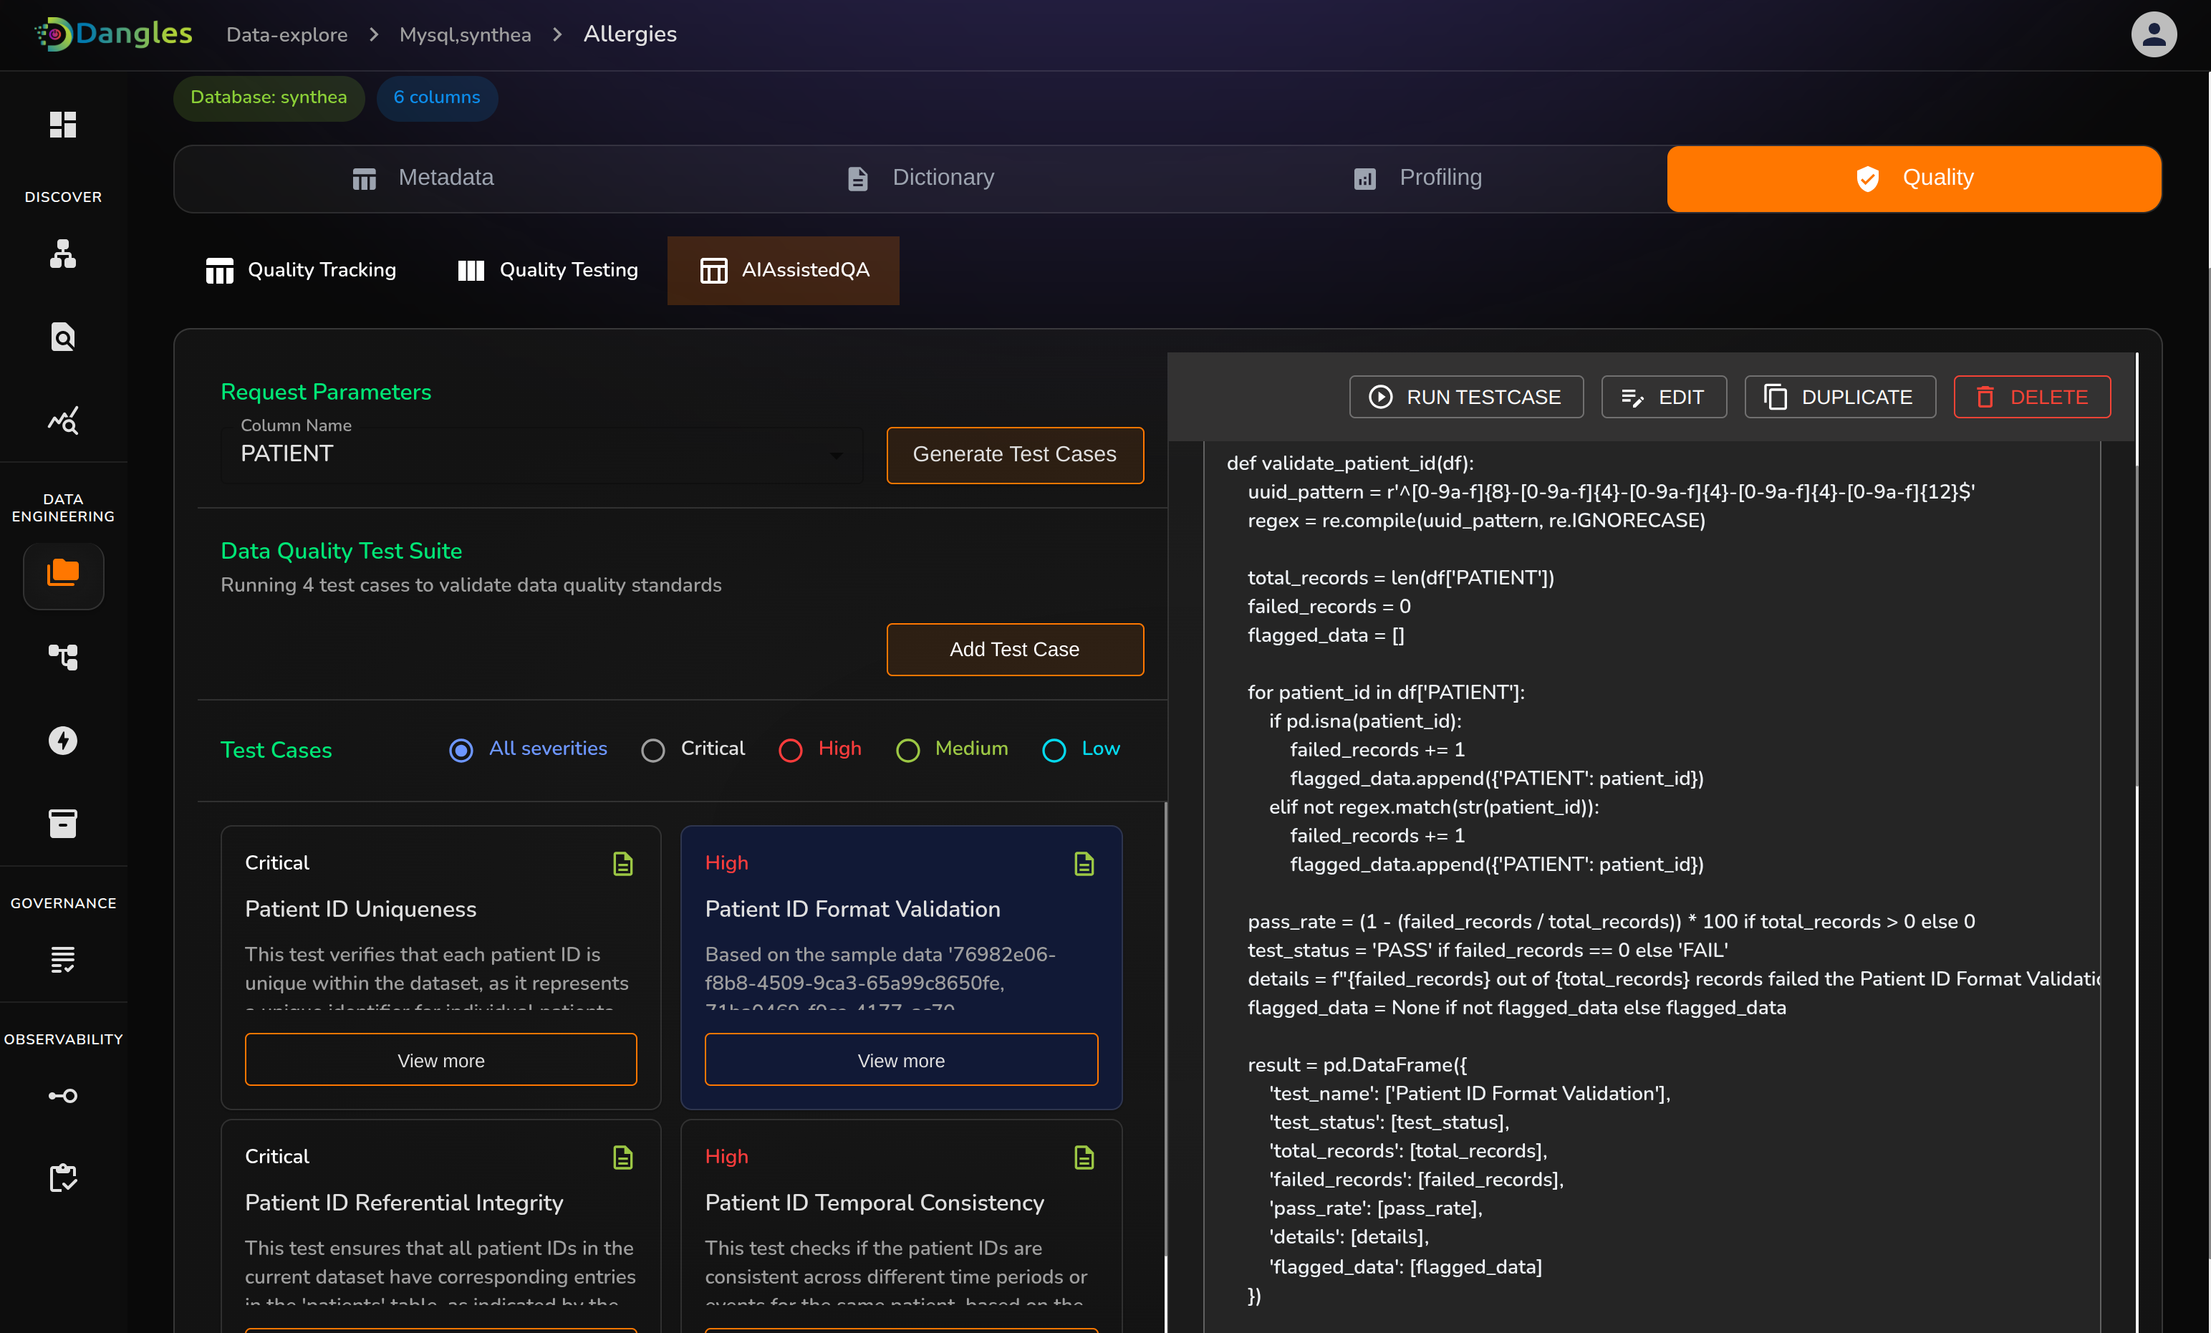Select the Critical severity radio button

(653, 749)
